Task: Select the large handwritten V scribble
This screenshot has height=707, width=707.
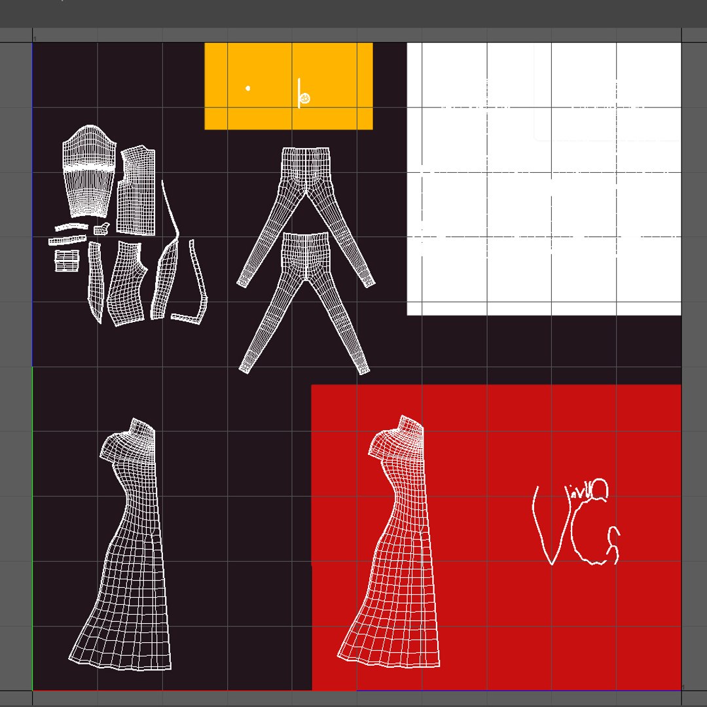Action: [x=549, y=525]
